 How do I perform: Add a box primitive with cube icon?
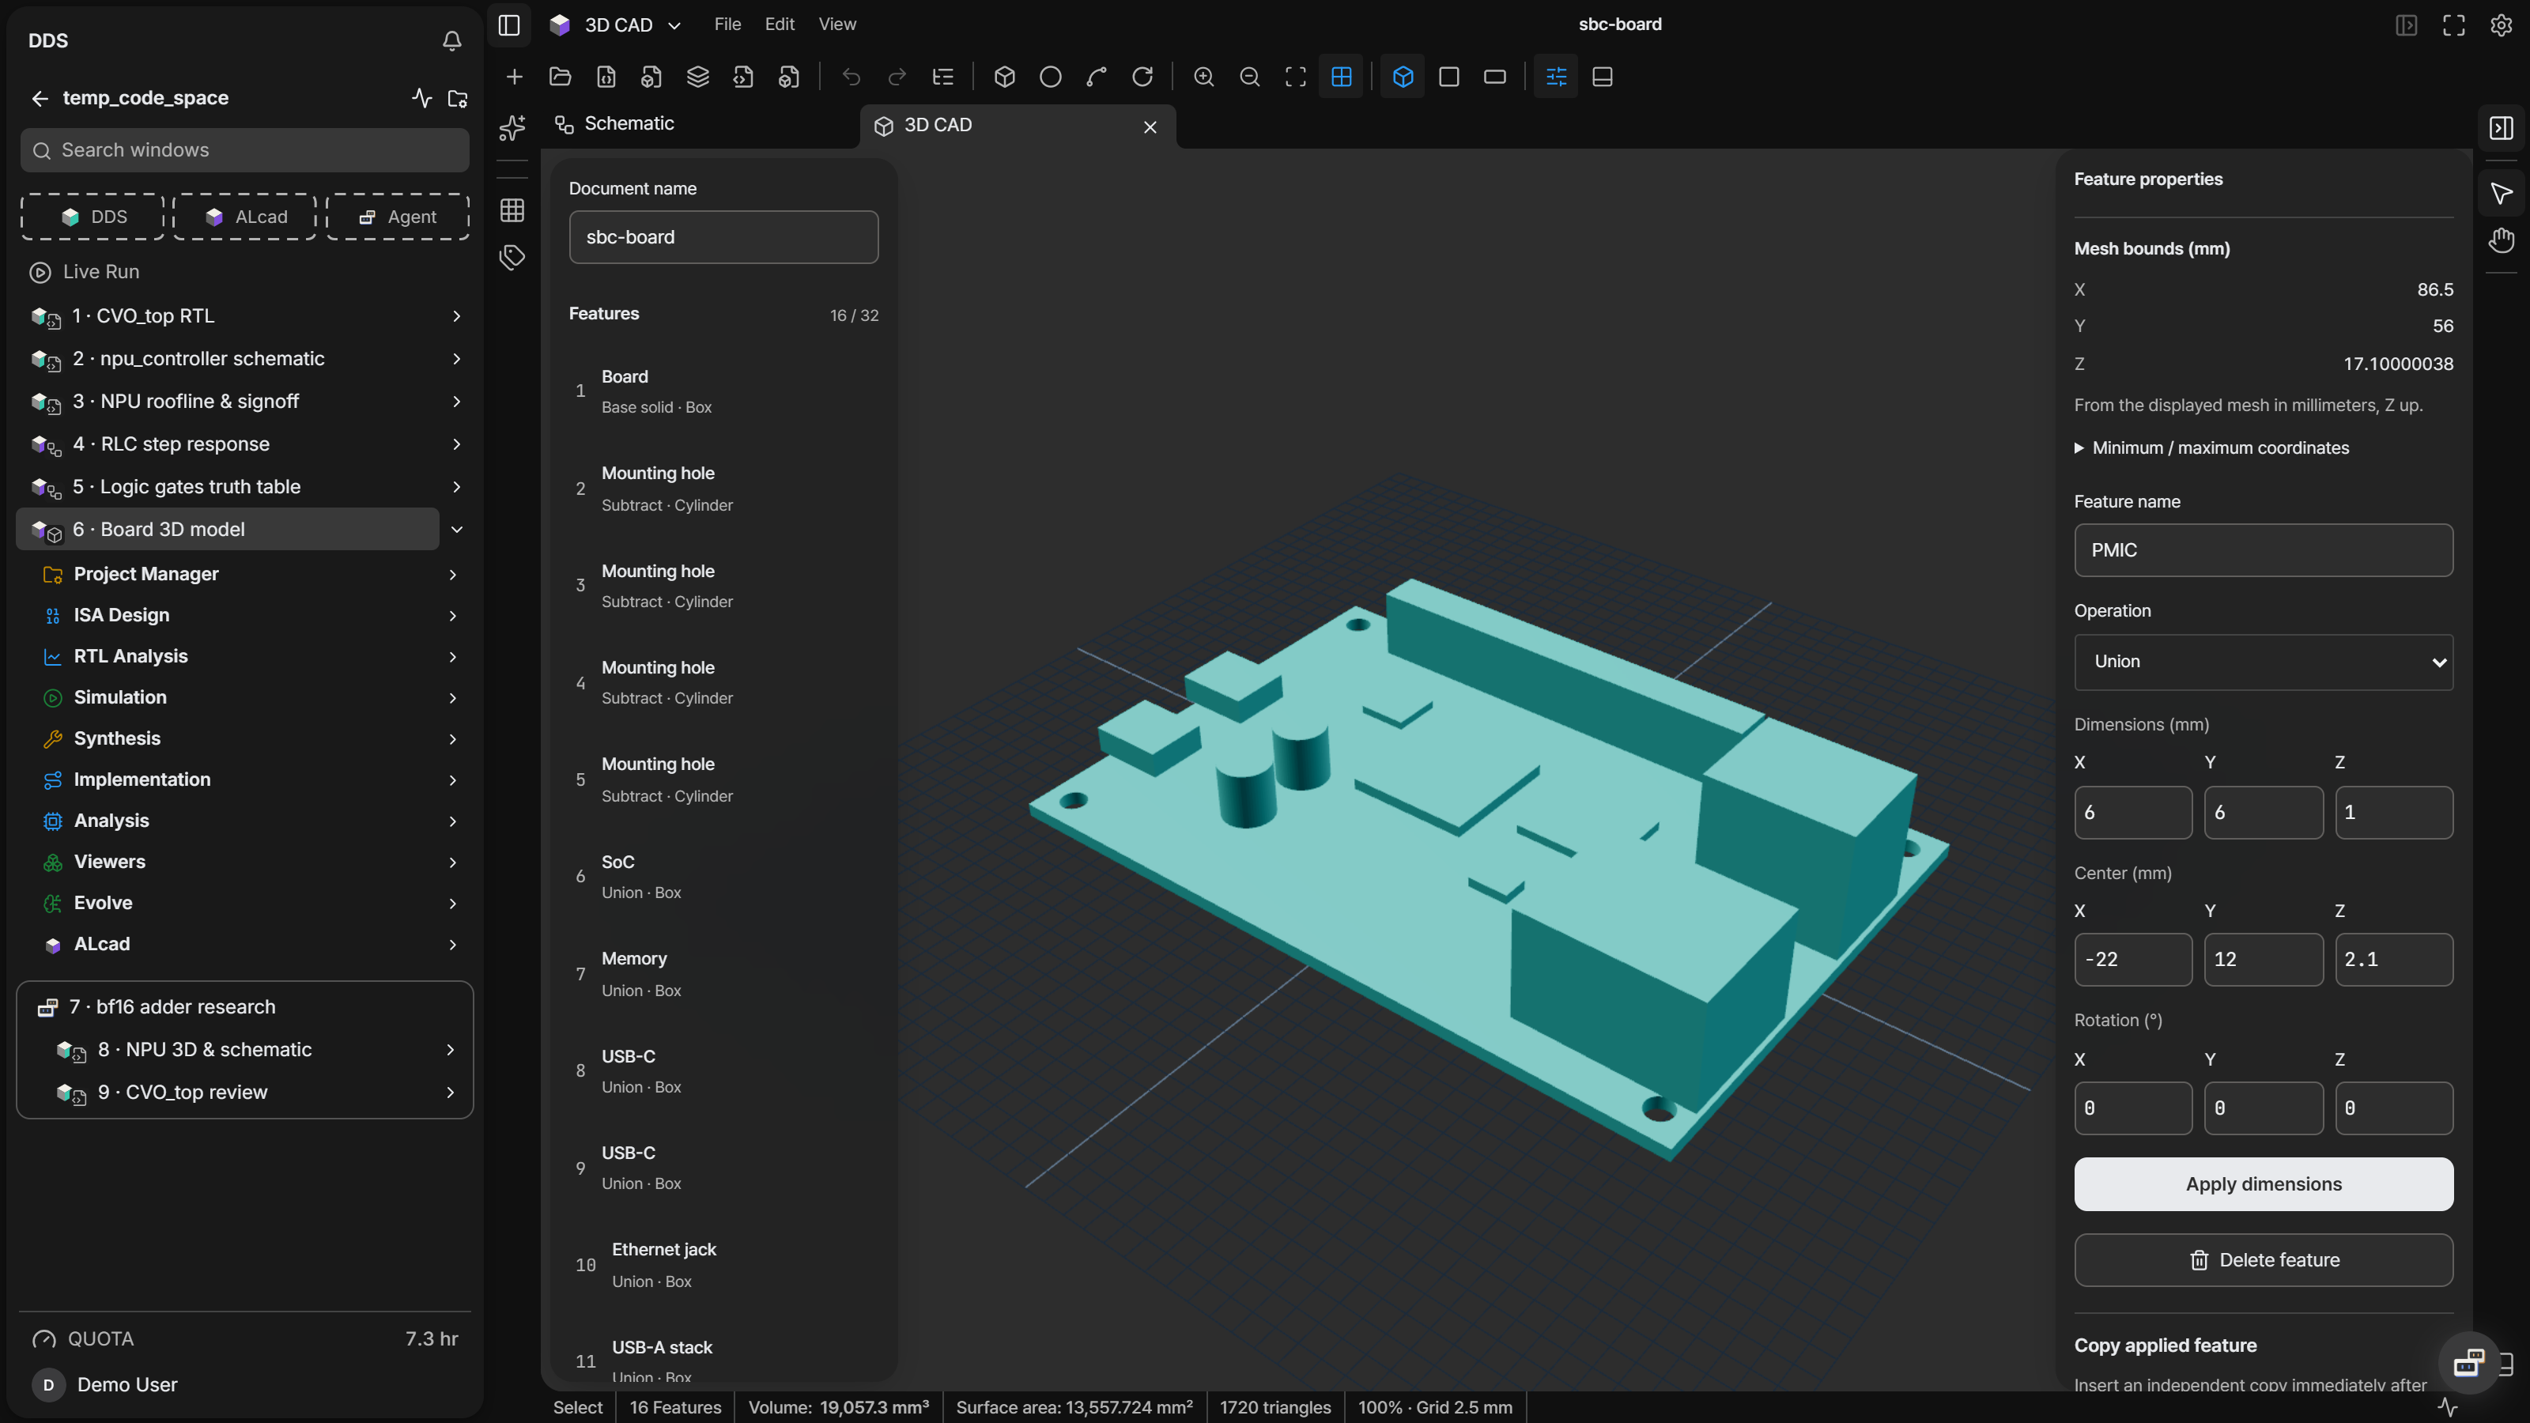[x=1005, y=77]
